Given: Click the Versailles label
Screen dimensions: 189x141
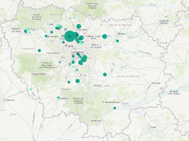Looking at the screenshot, I should [53, 53].
